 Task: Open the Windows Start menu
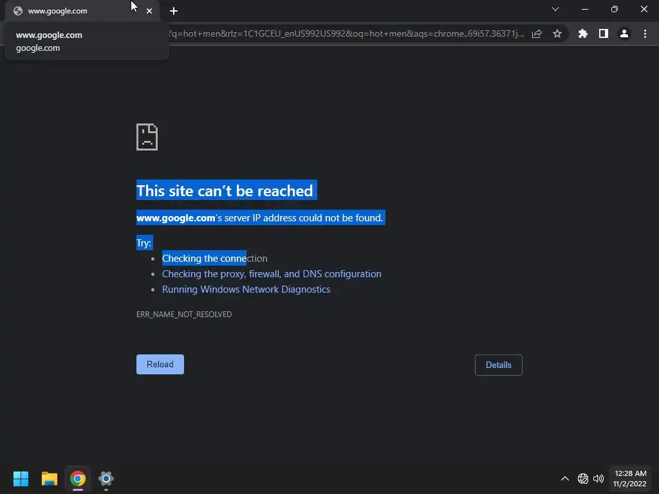21,479
